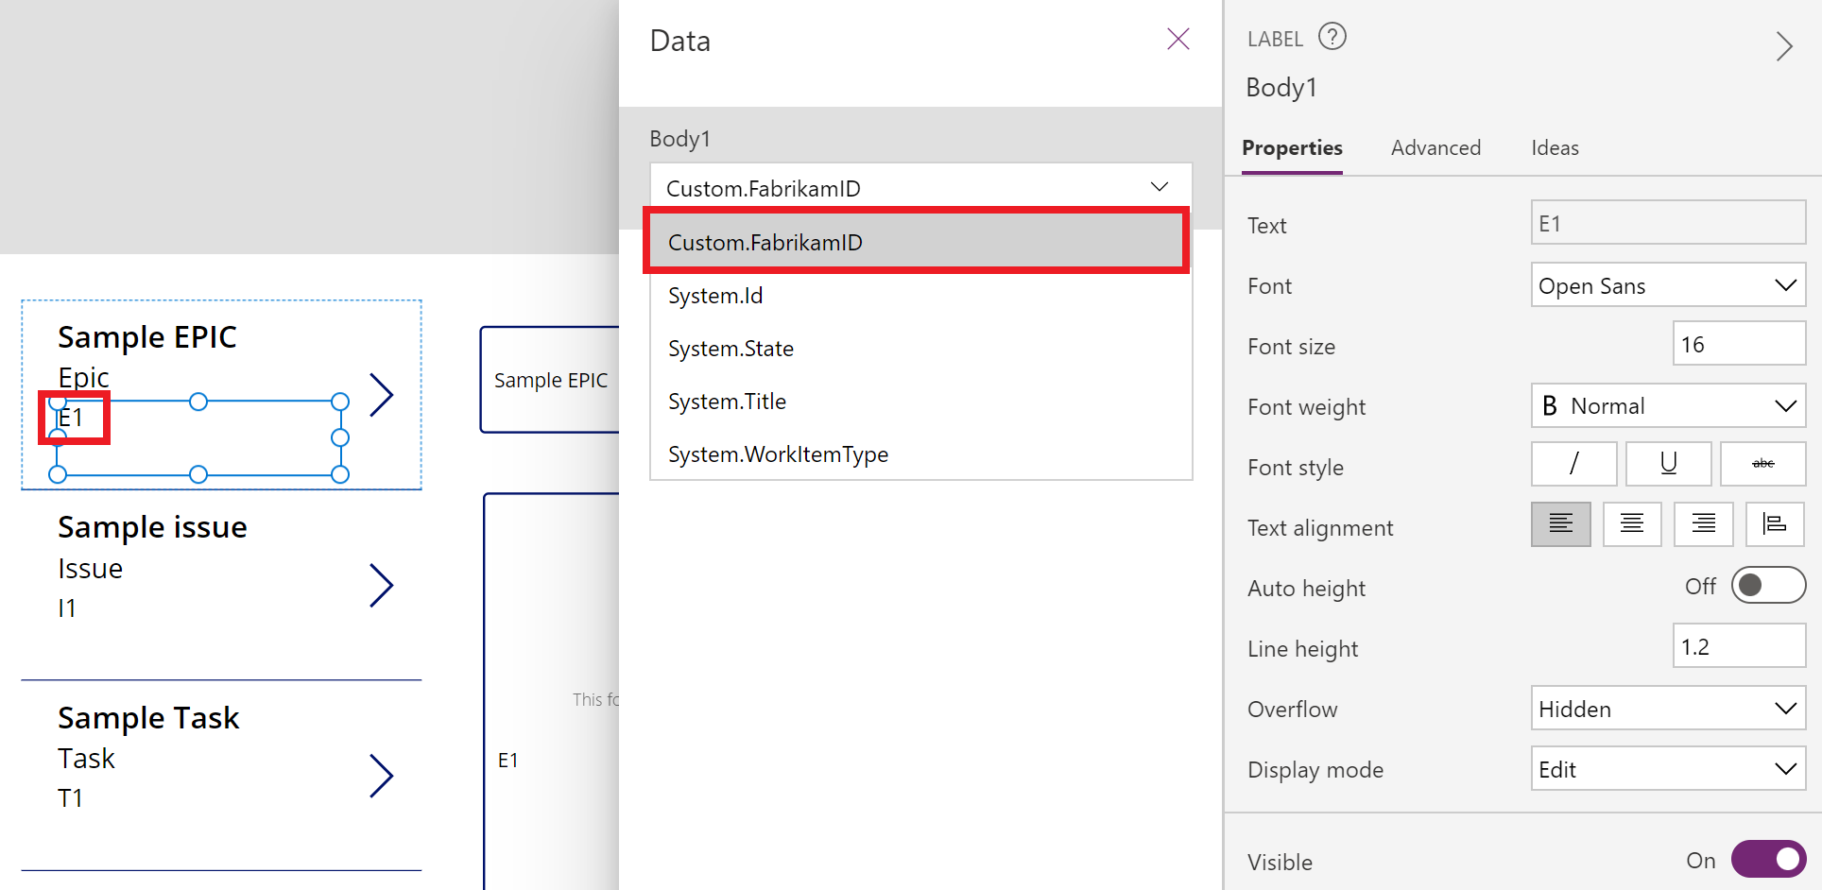
Task: Select System.Id option
Action: (921, 296)
